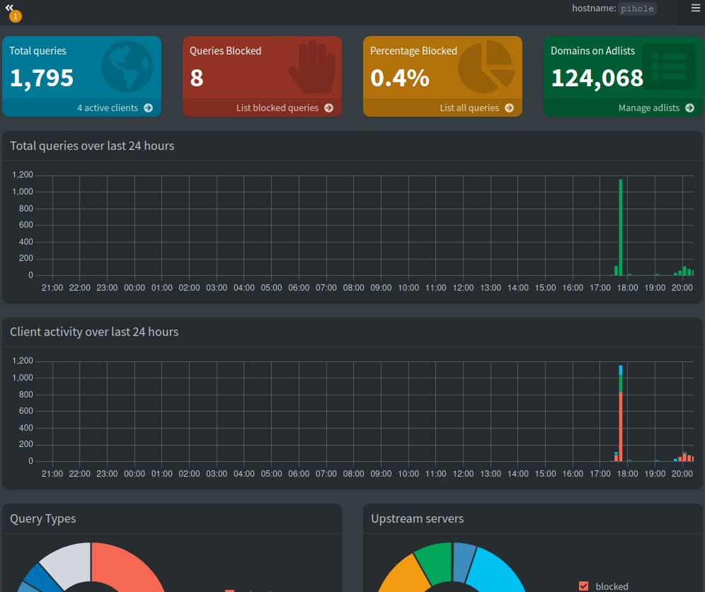
Task: Click the Query Types panel heading
Action: click(42, 518)
